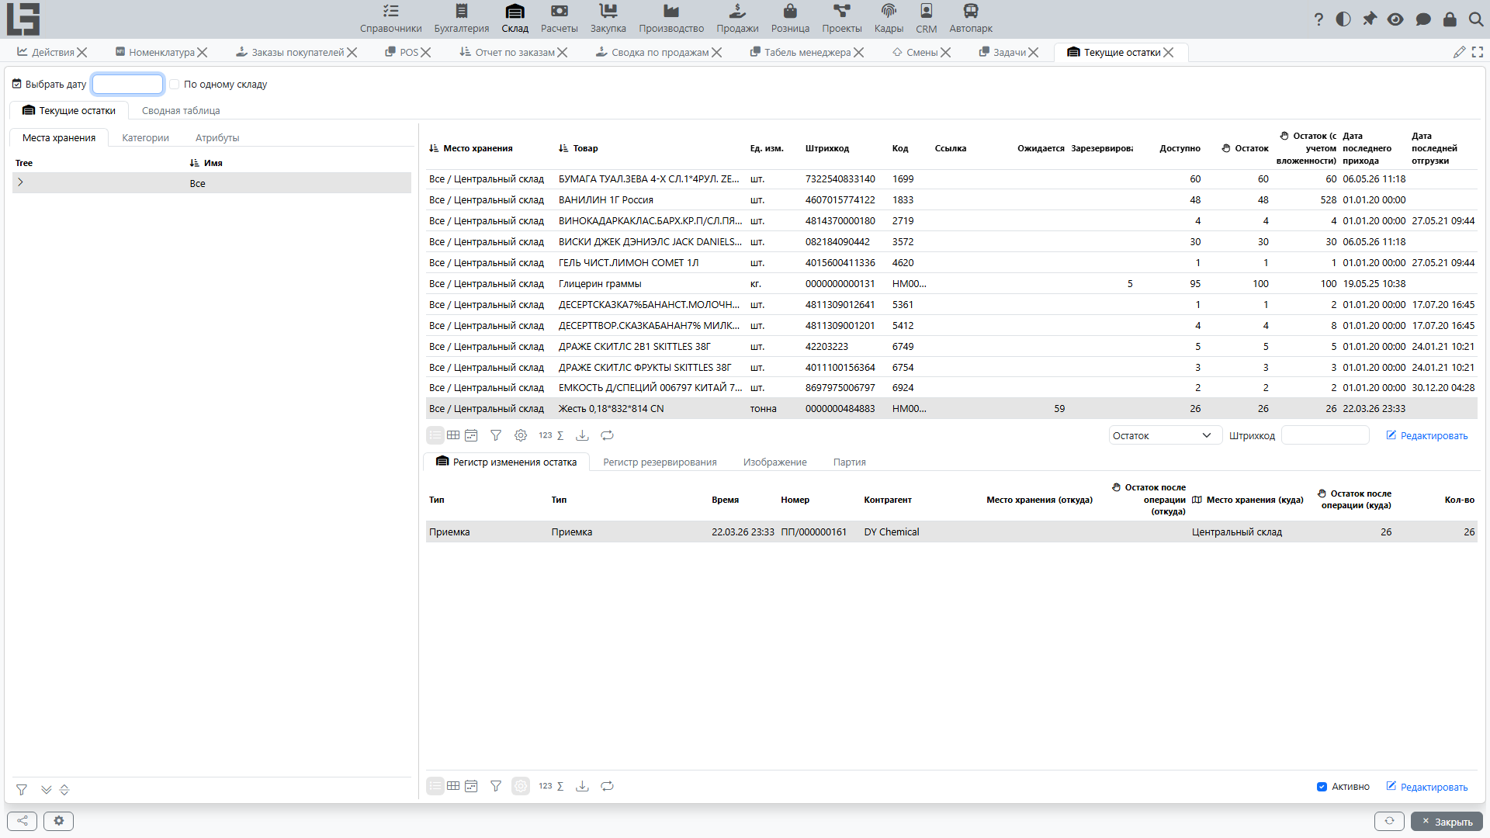Open the Проекты module
This screenshot has width=1490, height=838.
(841, 19)
